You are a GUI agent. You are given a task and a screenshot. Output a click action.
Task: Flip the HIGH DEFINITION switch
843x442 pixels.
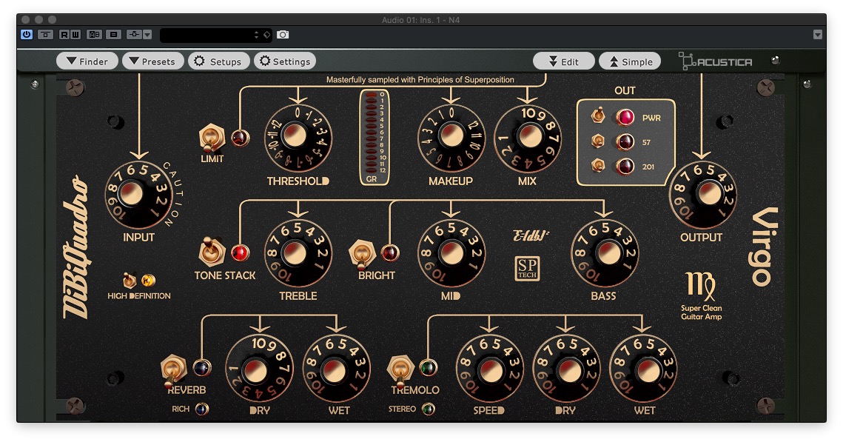click(x=130, y=280)
